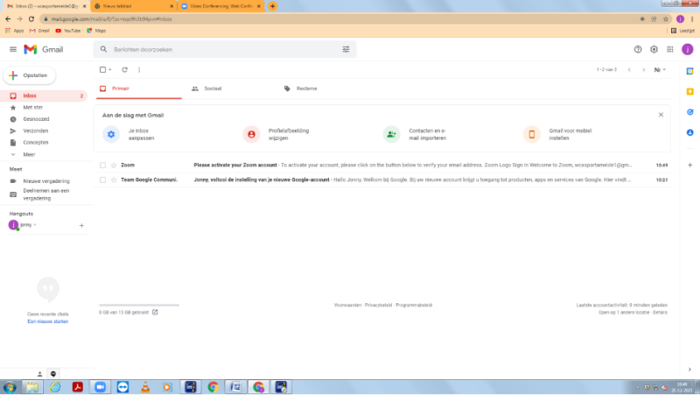Open Gmail settings gear icon
Image resolution: width=700 pixels, height=395 pixels.
pos(654,50)
